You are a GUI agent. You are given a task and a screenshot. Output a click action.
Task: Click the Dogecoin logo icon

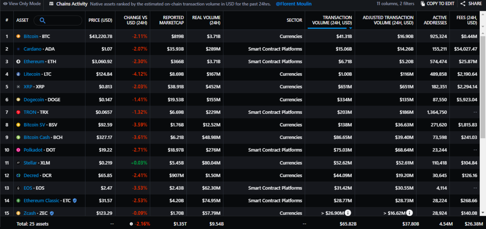(18, 100)
